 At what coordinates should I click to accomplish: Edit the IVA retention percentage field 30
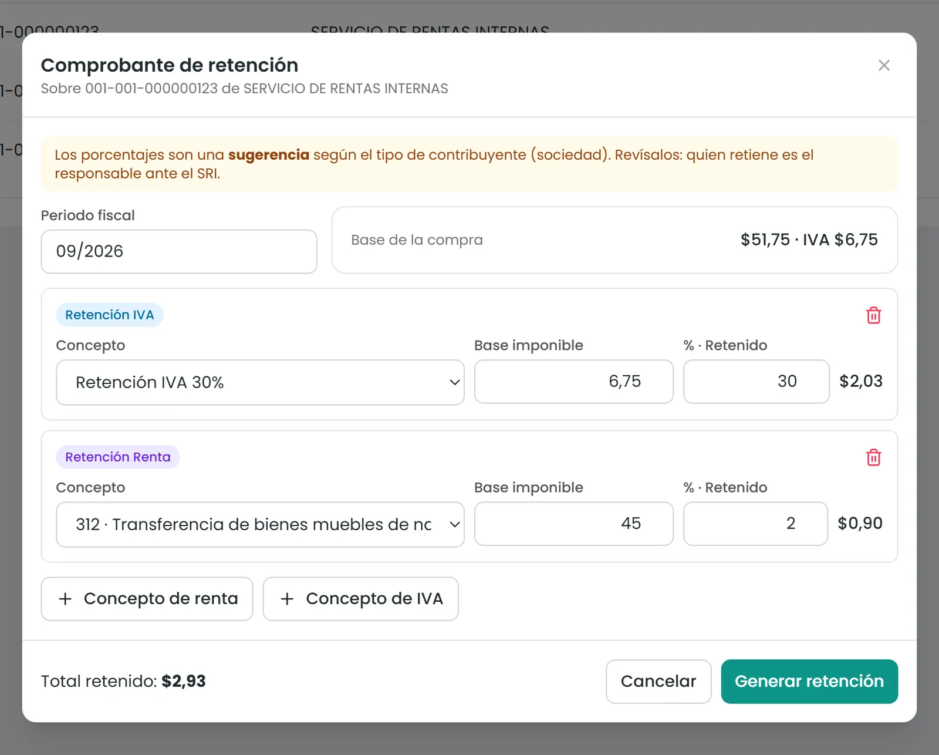point(756,382)
